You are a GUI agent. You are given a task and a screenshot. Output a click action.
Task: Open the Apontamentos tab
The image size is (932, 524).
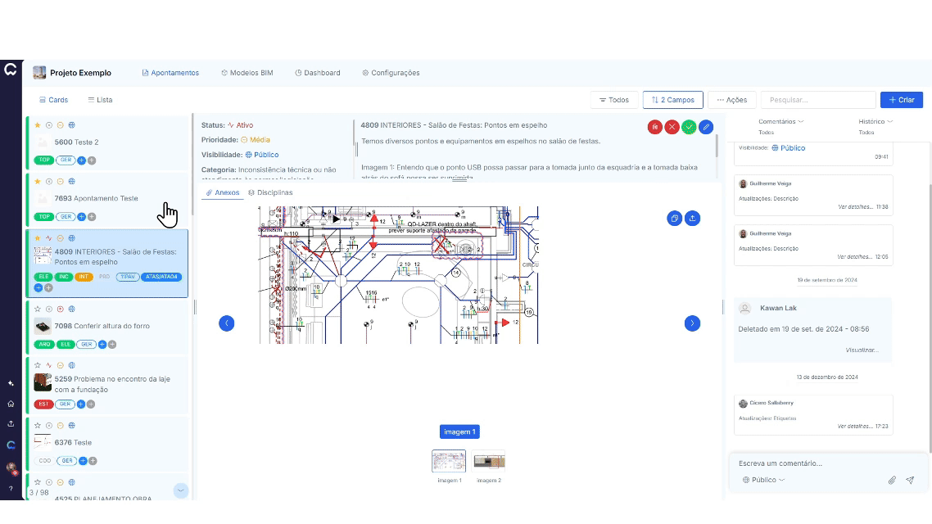pyautogui.click(x=170, y=73)
